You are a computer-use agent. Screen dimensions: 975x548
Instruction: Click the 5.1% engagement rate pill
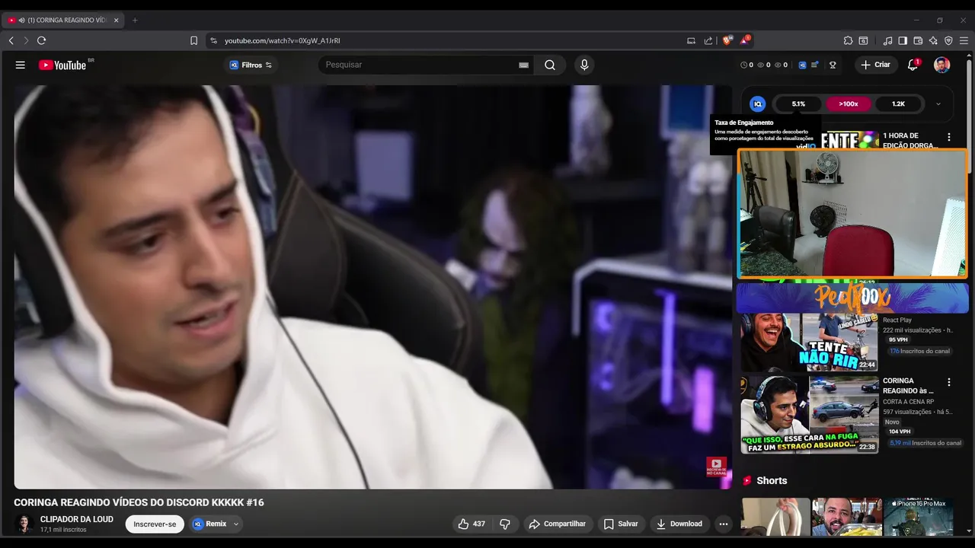(798, 104)
